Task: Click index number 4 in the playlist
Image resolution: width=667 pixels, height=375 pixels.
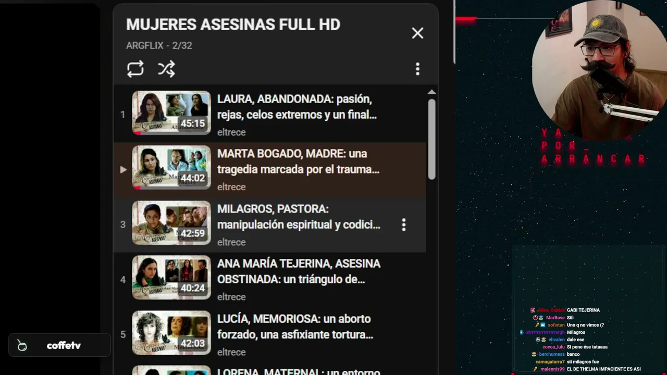Action: (123, 280)
